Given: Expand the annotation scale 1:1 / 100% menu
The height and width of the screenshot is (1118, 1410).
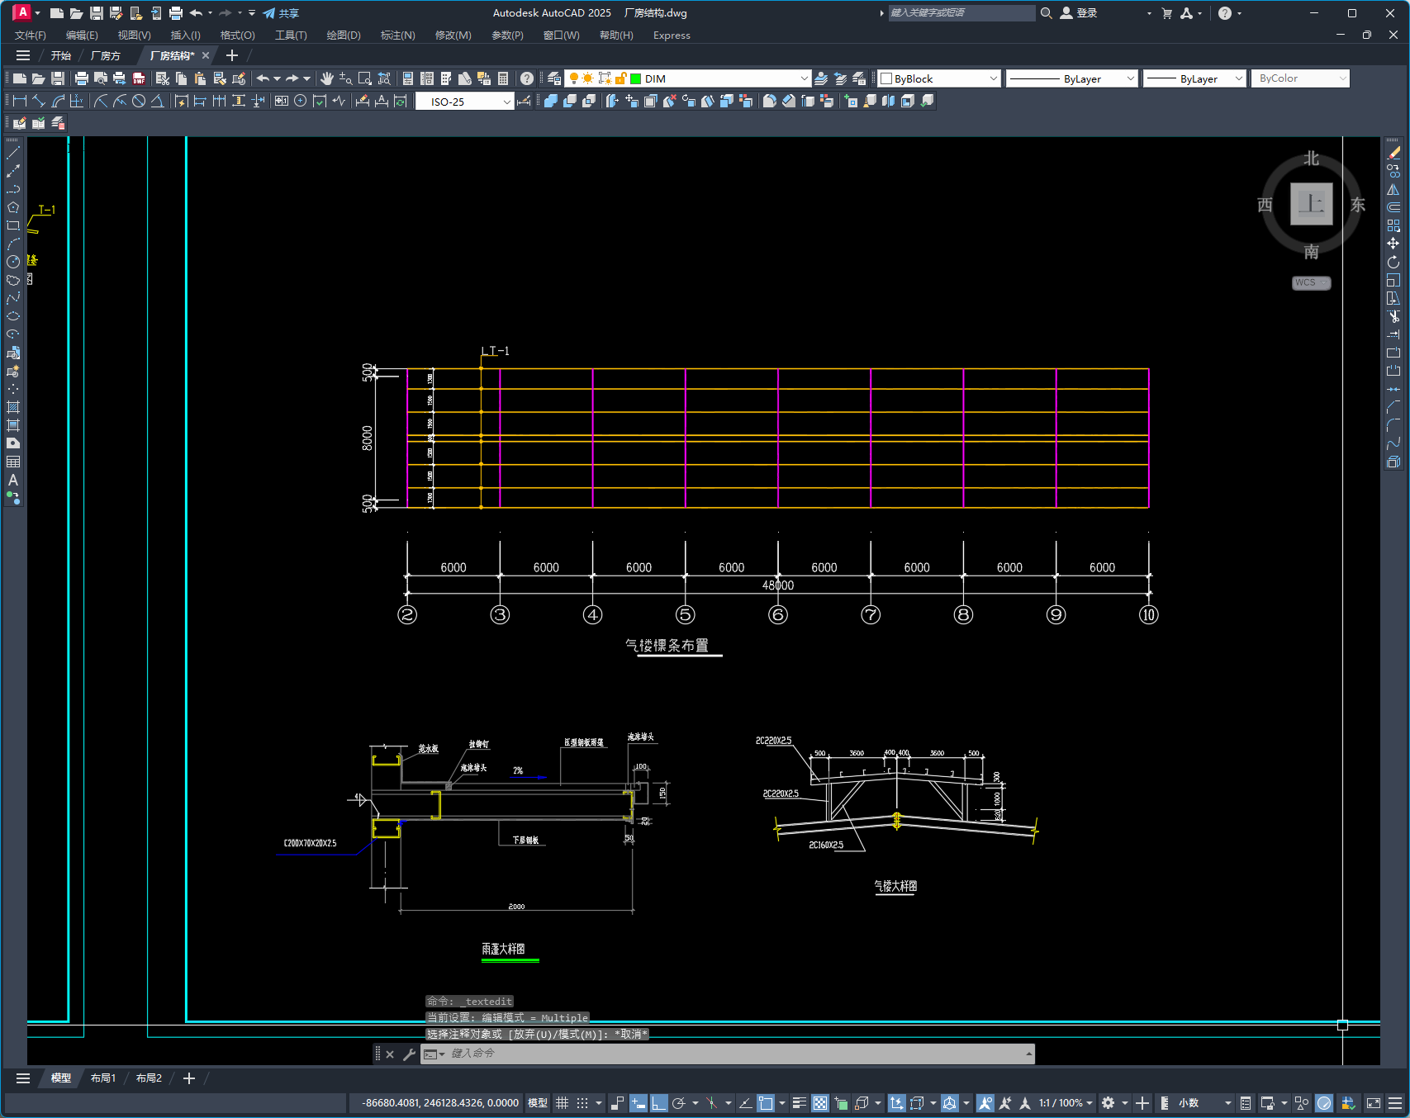Looking at the screenshot, I should tap(1066, 1103).
